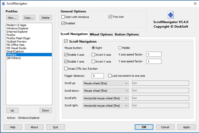Delete the selected profile
This screenshot has width=199, height=133.
pos(46,18)
